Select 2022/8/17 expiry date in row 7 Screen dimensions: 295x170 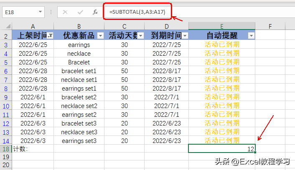(167, 79)
